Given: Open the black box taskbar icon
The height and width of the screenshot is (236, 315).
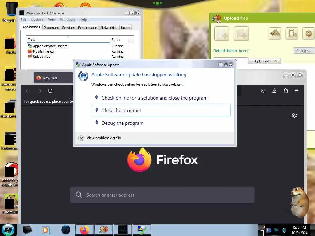Looking at the screenshot, I should pyautogui.click(x=27, y=230).
